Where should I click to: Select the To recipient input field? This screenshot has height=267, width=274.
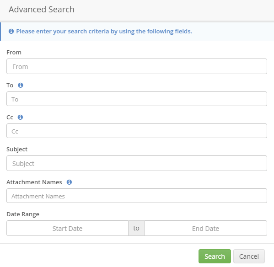[137, 99]
